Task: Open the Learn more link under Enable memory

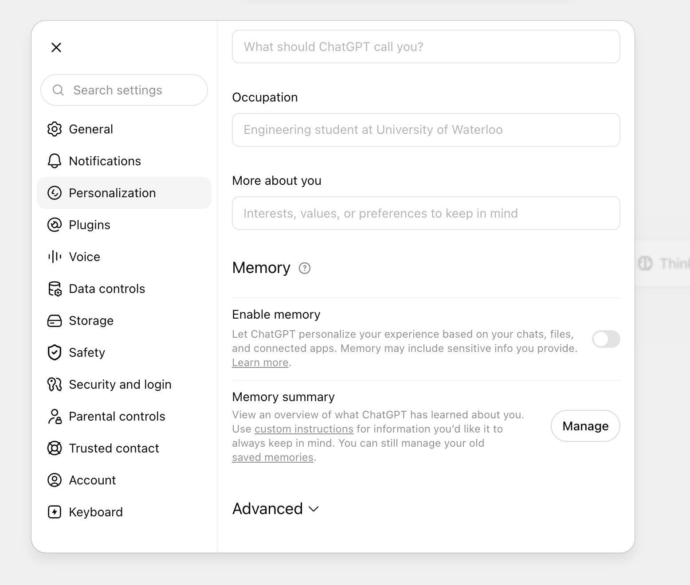Action: (x=260, y=363)
